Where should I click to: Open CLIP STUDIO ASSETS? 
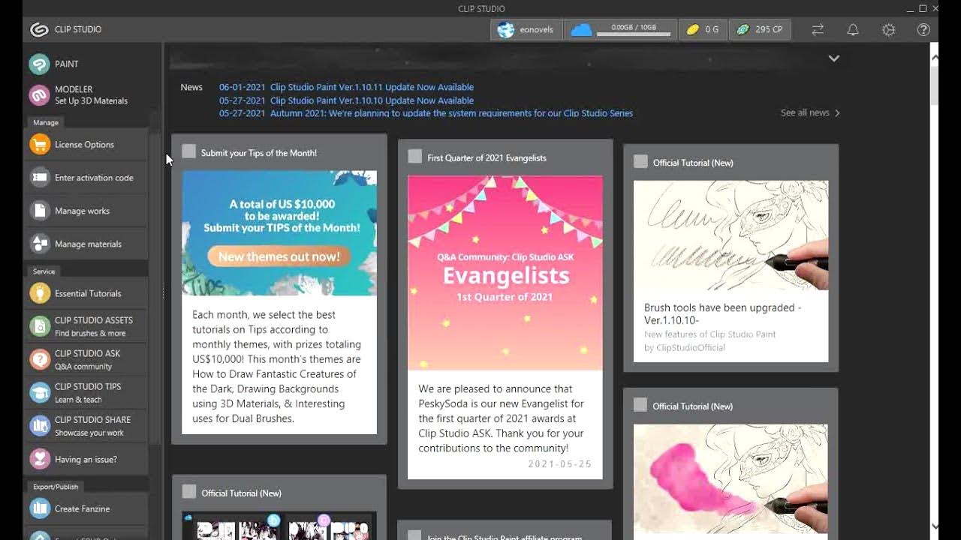(86, 326)
